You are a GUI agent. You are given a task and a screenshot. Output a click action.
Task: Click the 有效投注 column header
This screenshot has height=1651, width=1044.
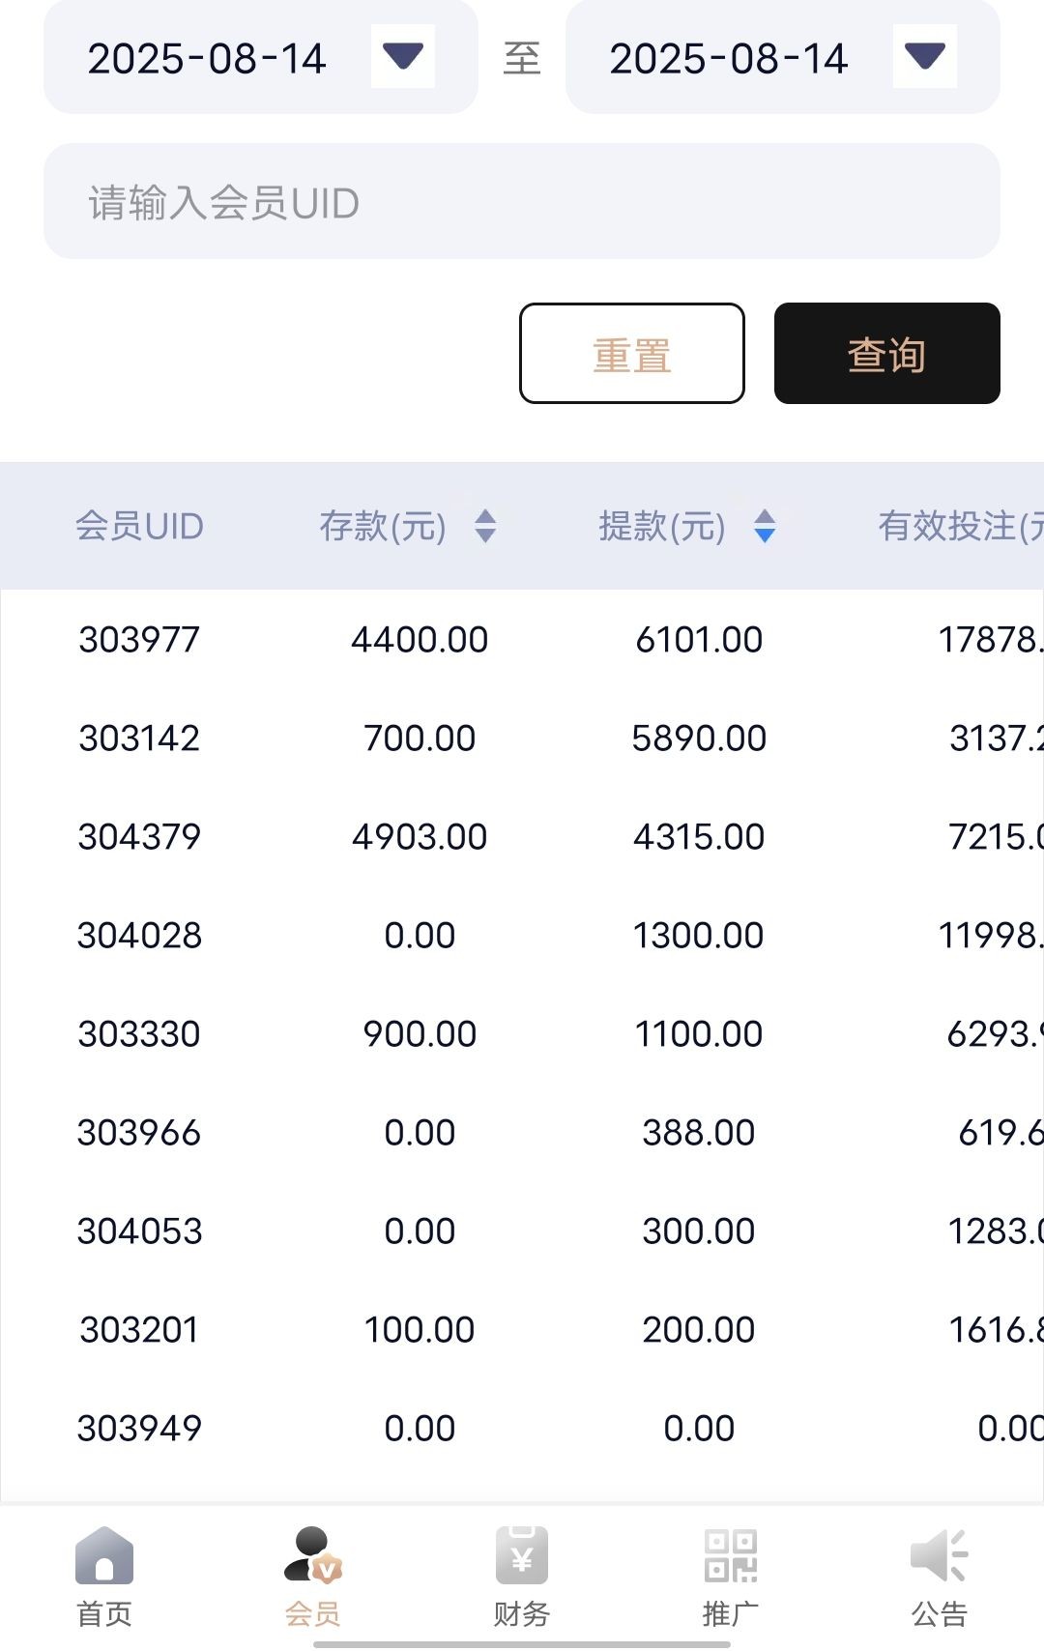coord(957,527)
